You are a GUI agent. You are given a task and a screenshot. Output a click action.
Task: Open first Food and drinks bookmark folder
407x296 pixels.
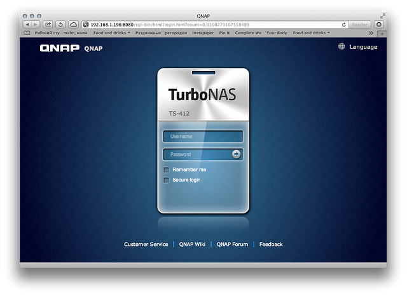click(112, 33)
